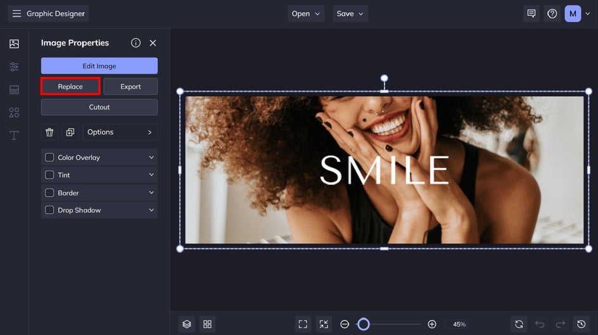Open the Layers panel icon
598x335 pixels.
(186, 324)
